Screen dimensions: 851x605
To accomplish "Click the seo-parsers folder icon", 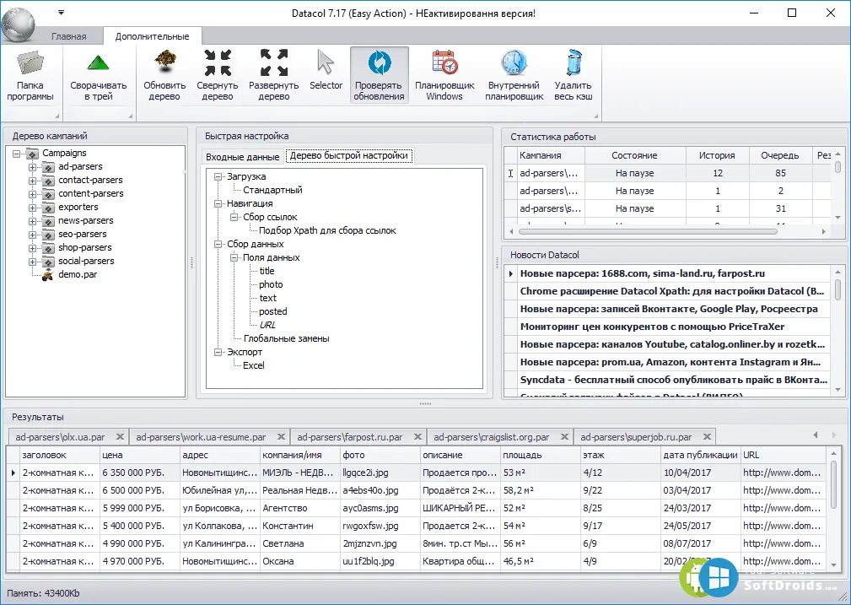I will pos(49,234).
